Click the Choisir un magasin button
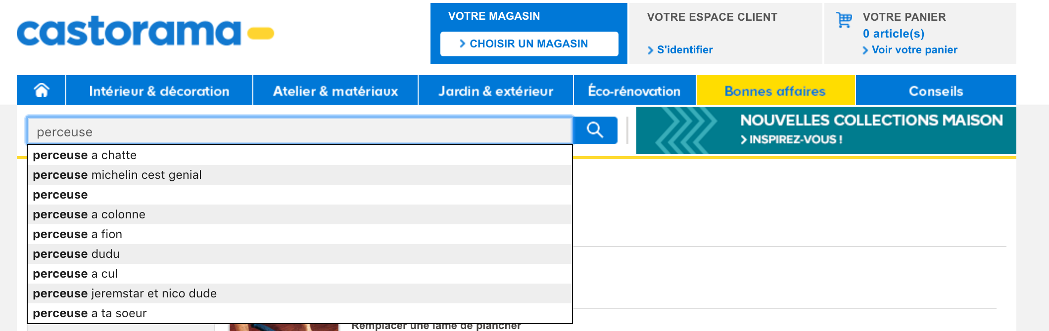The width and height of the screenshot is (1049, 331). click(528, 44)
